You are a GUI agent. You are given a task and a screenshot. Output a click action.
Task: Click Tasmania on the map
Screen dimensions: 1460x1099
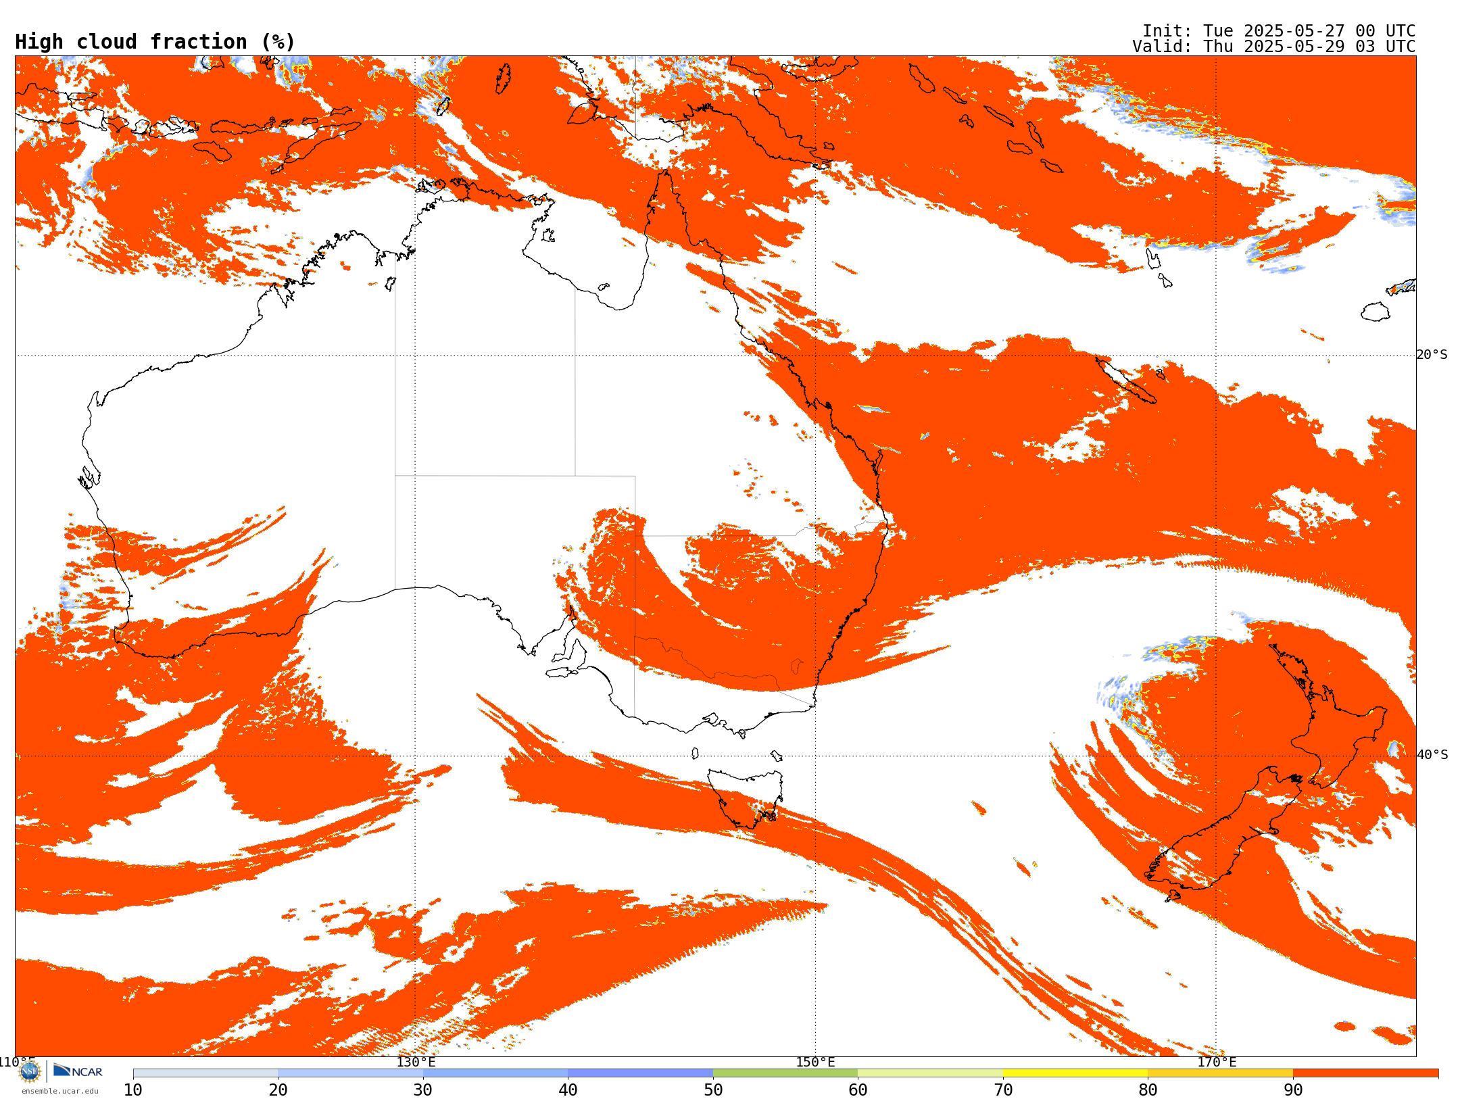point(746,798)
